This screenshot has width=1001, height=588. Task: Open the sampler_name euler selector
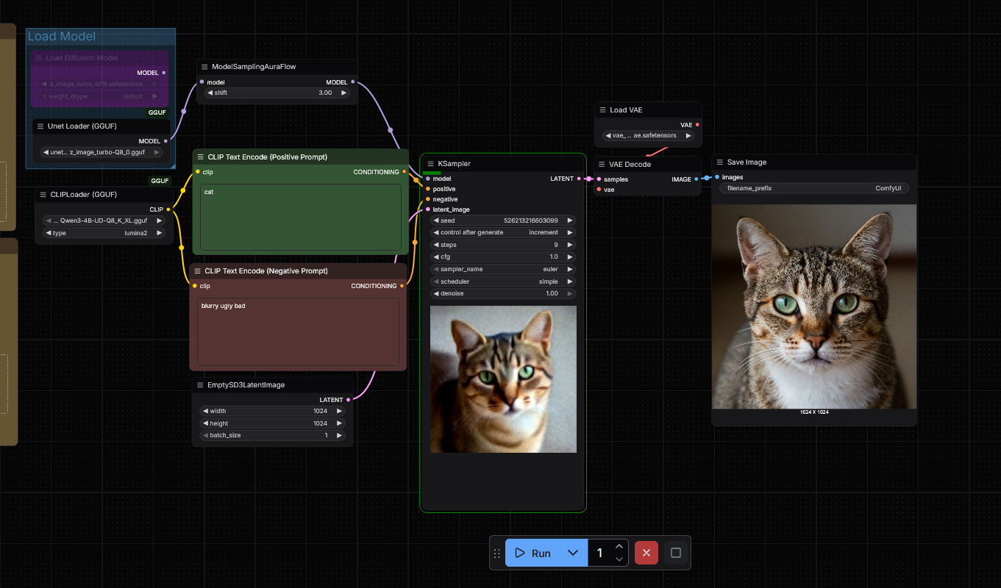(503, 269)
